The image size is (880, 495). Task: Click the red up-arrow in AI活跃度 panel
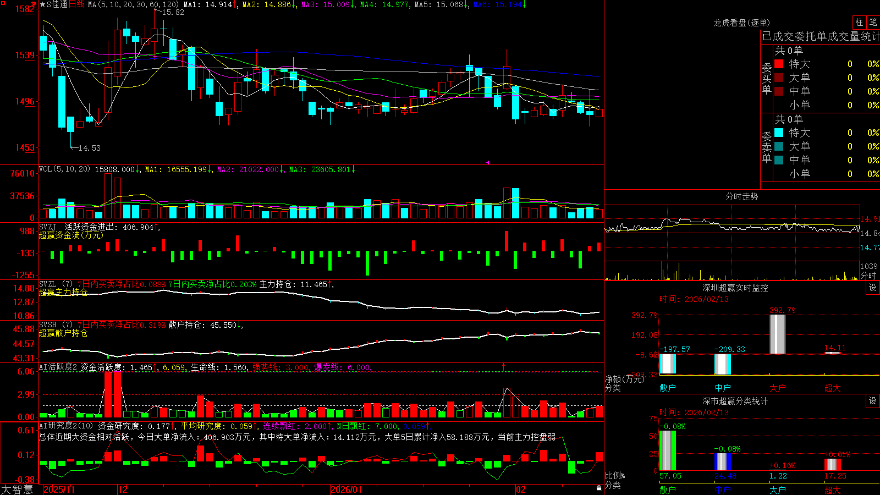click(x=503, y=366)
